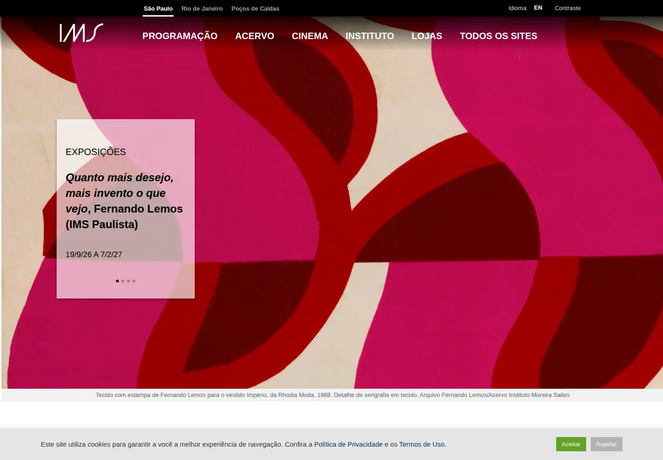This screenshot has height=460, width=663.
Task: Select the third carousel dot
Action: pyautogui.click(x=128, y=281)
